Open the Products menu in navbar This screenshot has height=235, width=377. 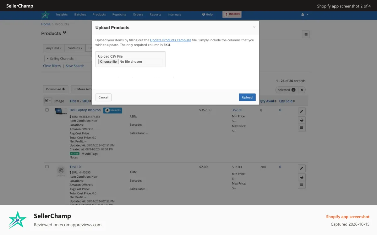(x=99, y=14)
